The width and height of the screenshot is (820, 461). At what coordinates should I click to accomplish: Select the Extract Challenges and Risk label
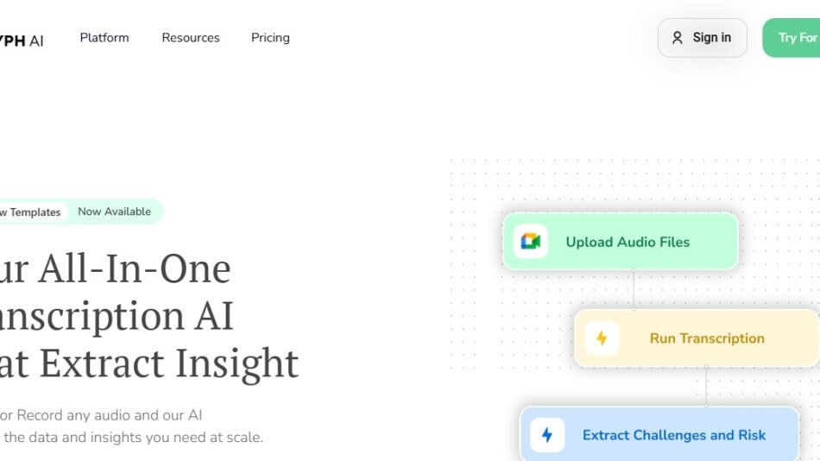coord(673,435)
